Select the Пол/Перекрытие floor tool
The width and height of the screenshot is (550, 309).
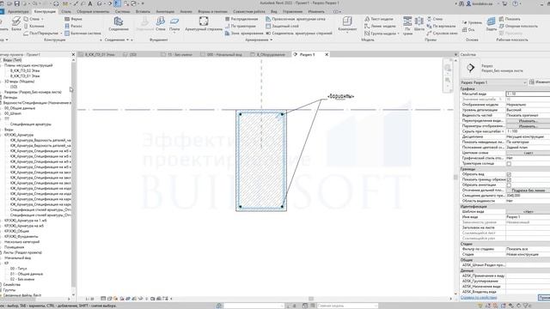[x=41, y=33]
